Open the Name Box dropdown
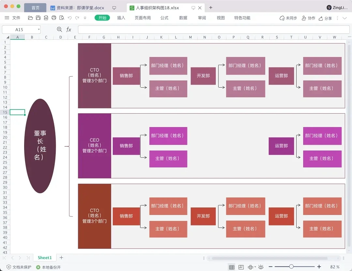The height and width of the screenshot is (271, 352). [x=39, y=29]
